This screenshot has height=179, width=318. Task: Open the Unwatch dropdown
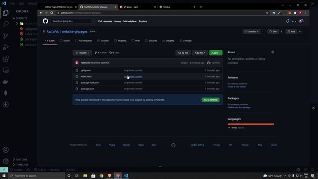(x=251, y=32)
